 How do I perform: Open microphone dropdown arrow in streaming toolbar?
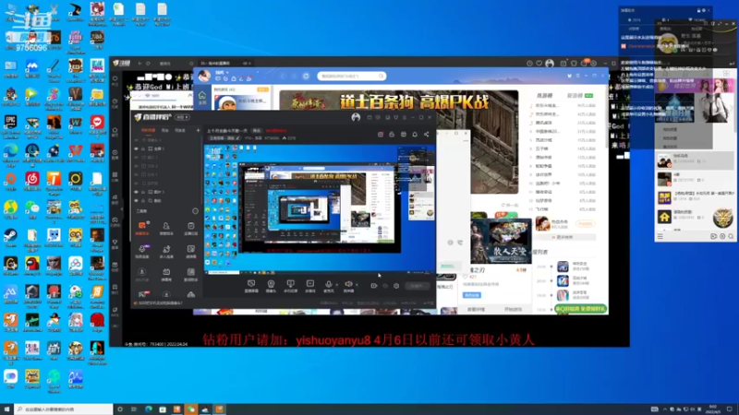pyautogui.click(x=336, y=285)
